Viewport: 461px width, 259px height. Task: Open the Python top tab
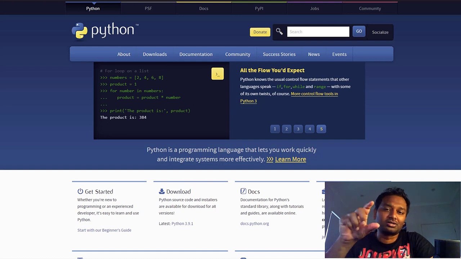[93, 8]
